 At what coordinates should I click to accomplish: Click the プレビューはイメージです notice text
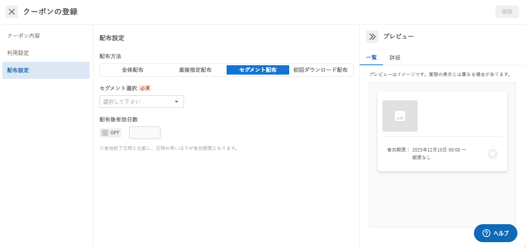tap(440, 74)
